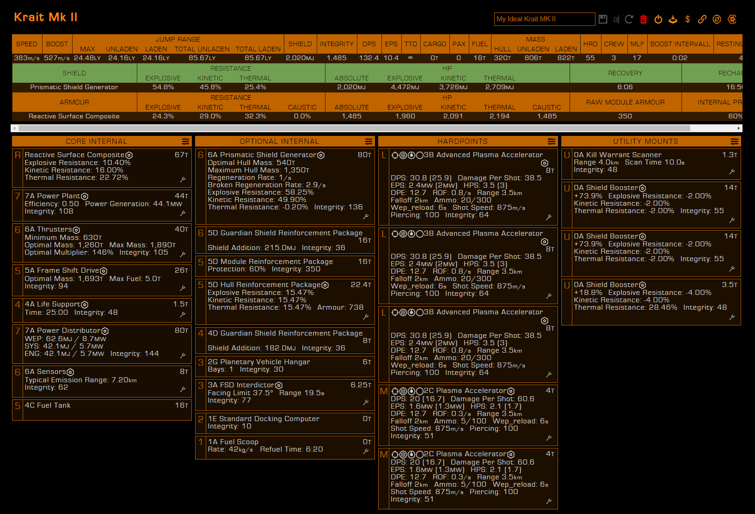Open 6A Thrusters module selector
This screenshot has width=755, height=514.
pyautogui.click(x=102, y=243)
